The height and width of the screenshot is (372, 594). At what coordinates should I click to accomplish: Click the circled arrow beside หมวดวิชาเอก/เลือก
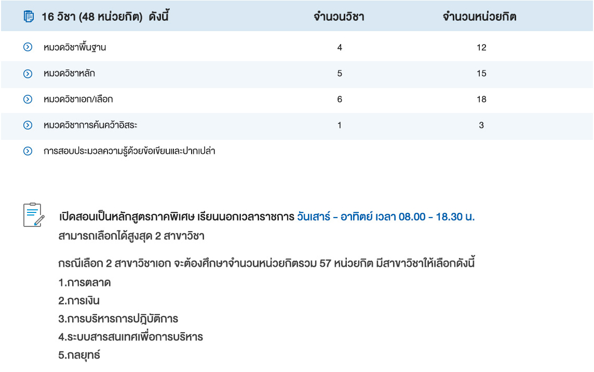(28, 99)
